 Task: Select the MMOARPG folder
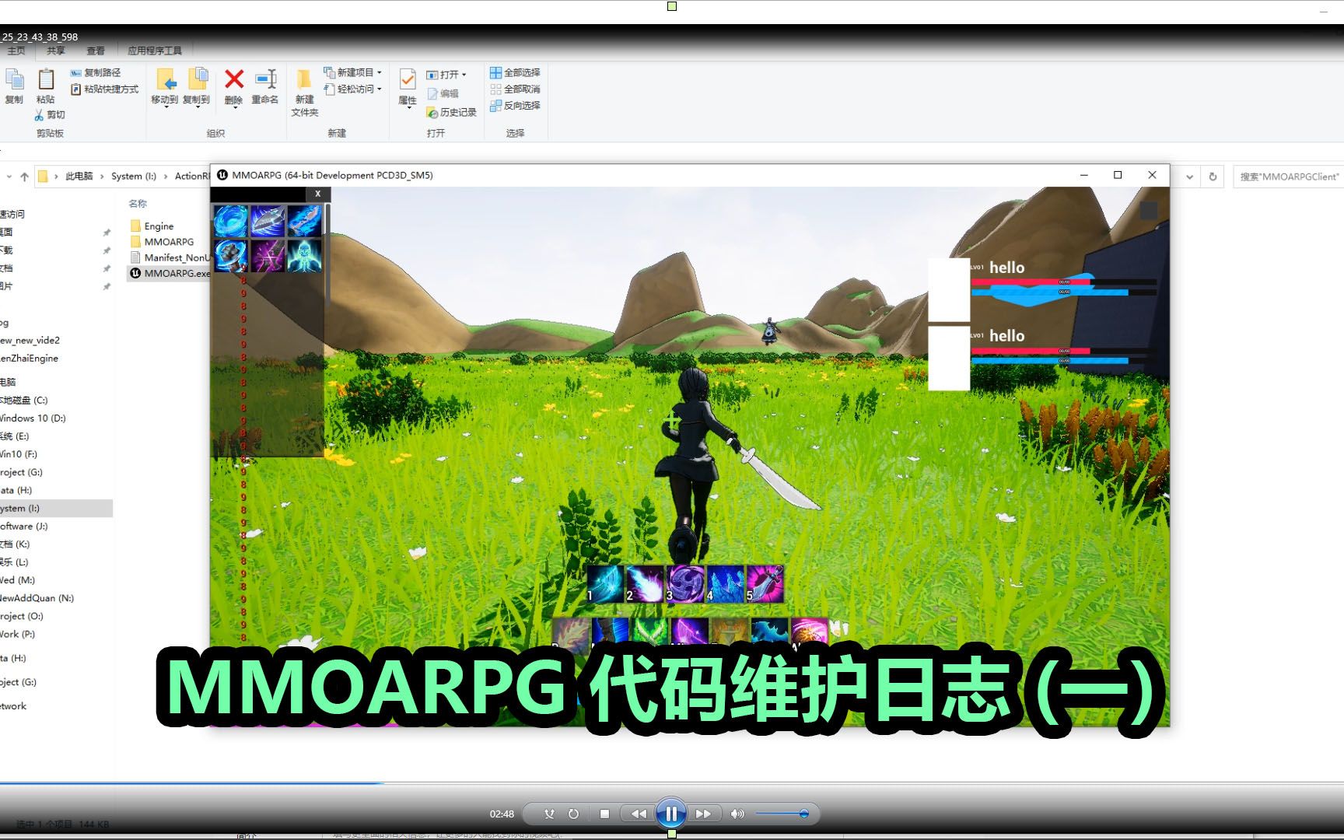coord(163,242)
